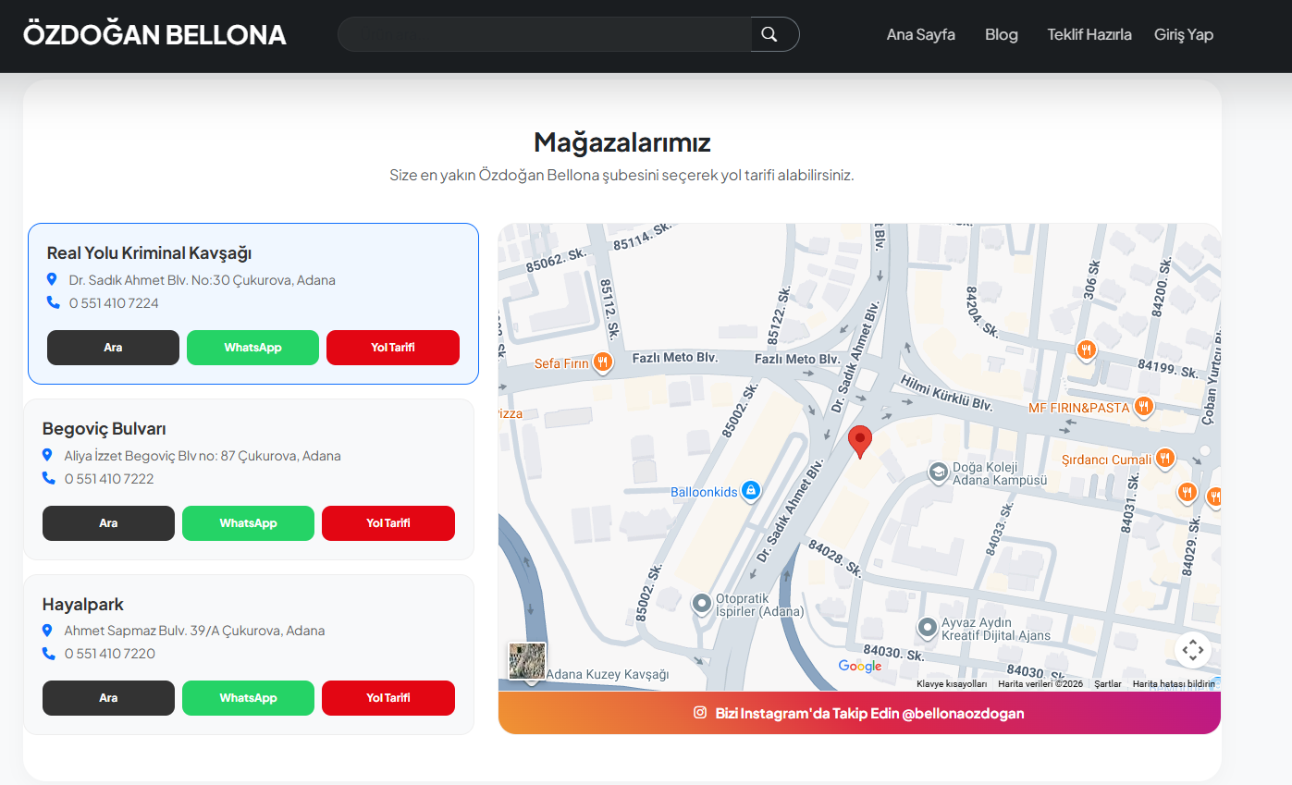Switch map to satellite view thumbnail
The height and width of the screenshot is (785, 1292).
pyautogui.click(x=527, y=660)
